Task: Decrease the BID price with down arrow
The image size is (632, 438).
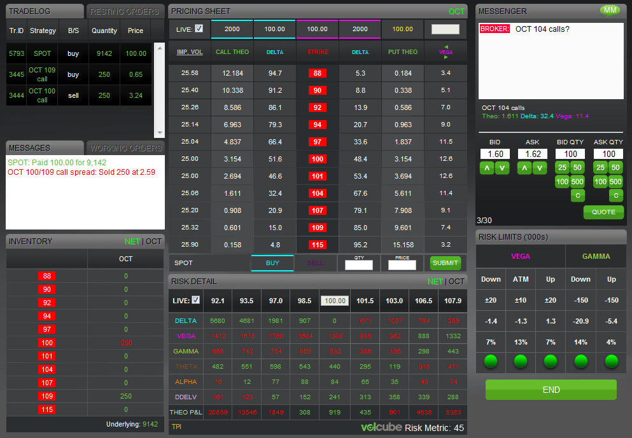Action: [502, 168]
